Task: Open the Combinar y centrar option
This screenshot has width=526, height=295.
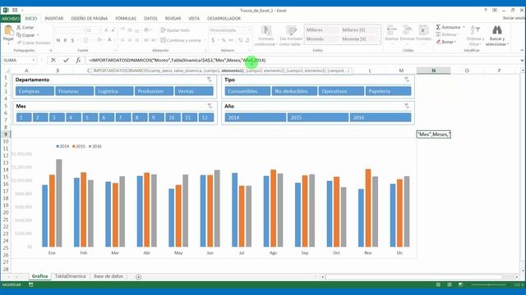Action: pos(183,40)
